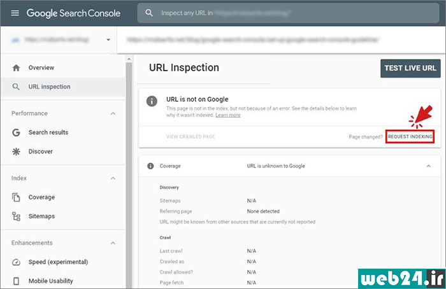446x289 pixels.
Task: Click the 'URL is not on Google' heading
Action: point(198,99)
